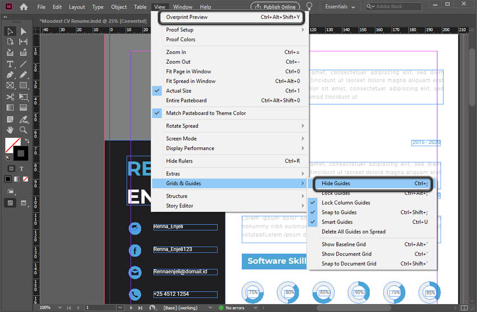
Task: Select the Hand tool
Action: click(10, 130)
